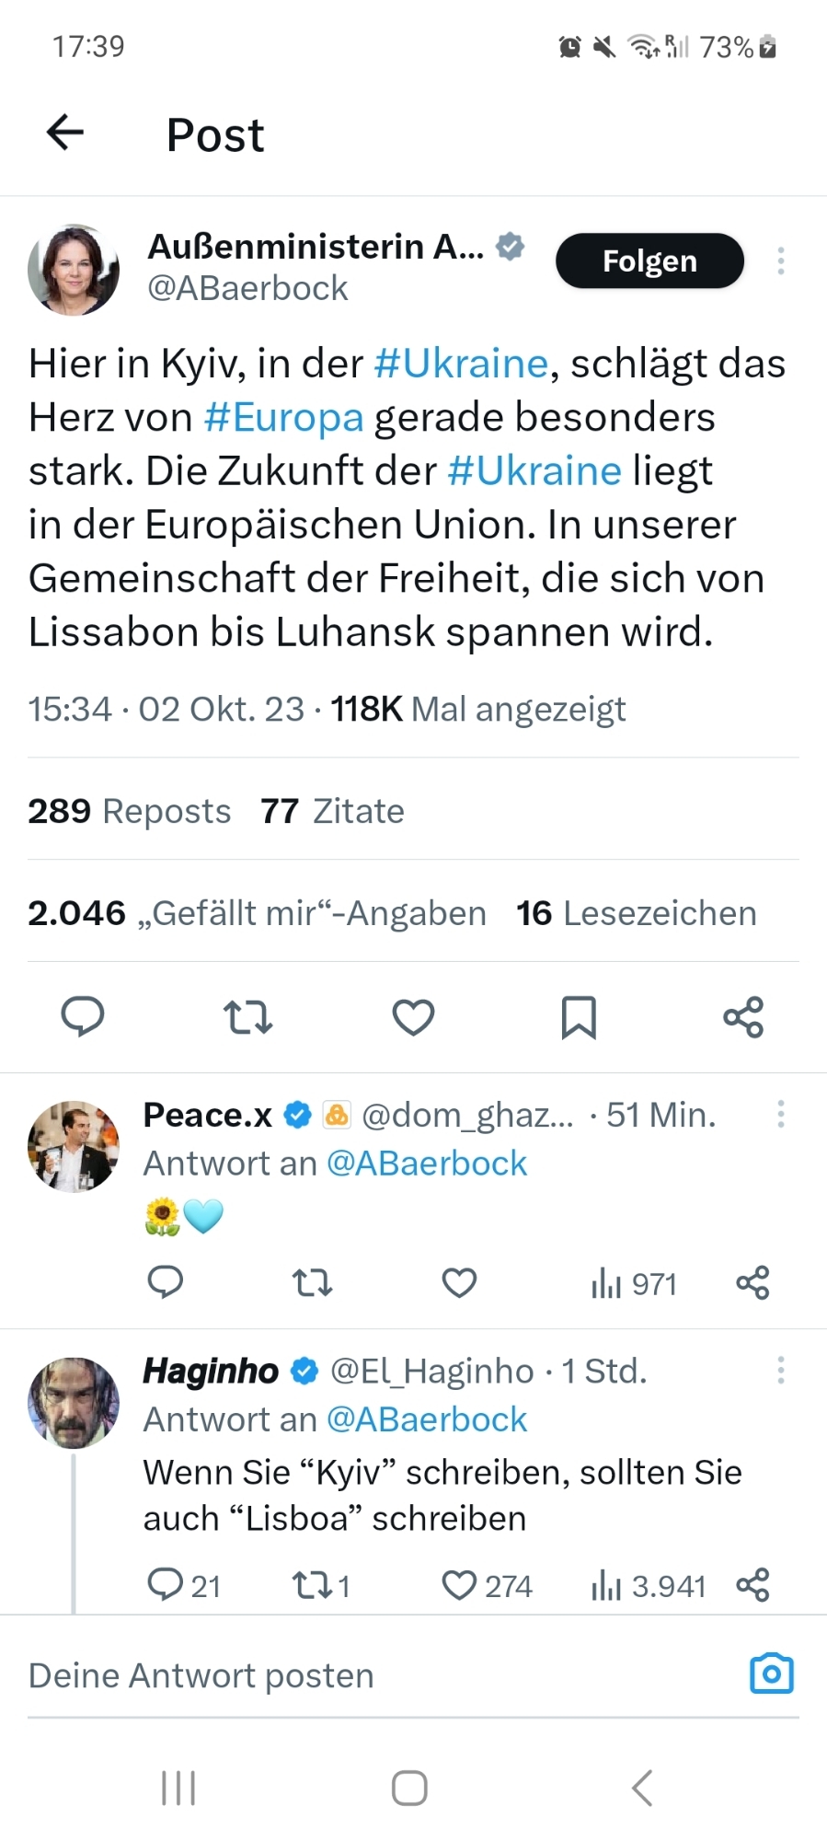Like the main post with the heart icon
Image resolution: width=827 pixels, height=1841 pixels.
tap(413, 1017)
